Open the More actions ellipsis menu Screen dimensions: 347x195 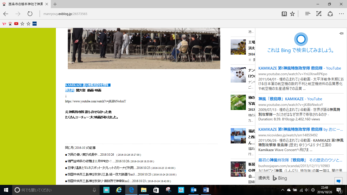tap(341, 14)
